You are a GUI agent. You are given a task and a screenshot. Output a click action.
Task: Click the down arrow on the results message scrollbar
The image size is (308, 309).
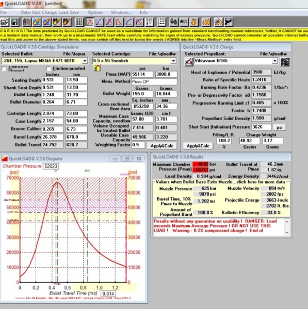[x=287, y=233]
